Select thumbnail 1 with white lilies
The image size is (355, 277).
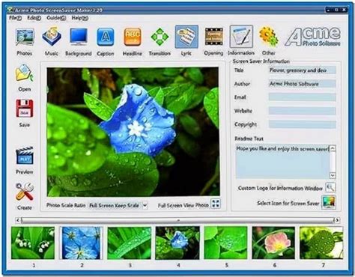[x=33, y=243]
